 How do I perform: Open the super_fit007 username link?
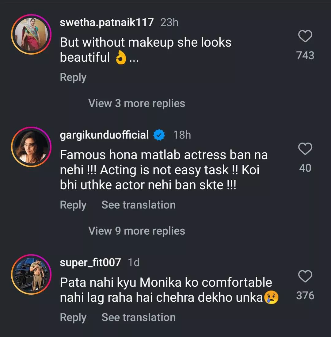pyautogui.click(x=90, y=262)
